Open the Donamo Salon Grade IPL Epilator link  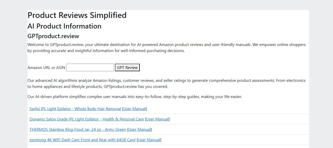tap(87, 119)
